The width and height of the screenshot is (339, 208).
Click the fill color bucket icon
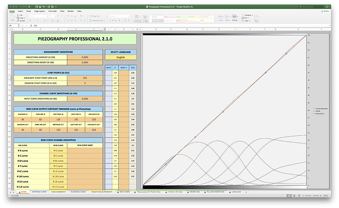52,21
